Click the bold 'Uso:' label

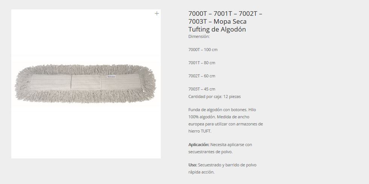[x=193, y=165]
